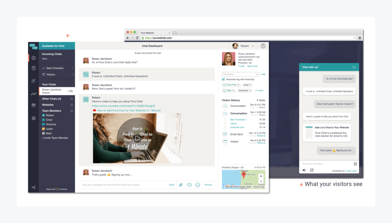The width and height of the screenshot is (392, 223).
Task: Go back in the browser window
Action: tap(128, 38)
